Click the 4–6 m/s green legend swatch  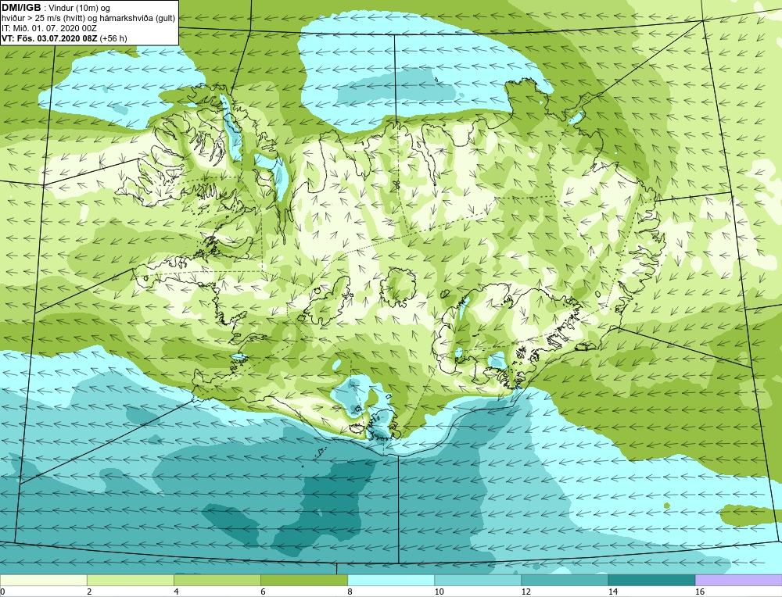pos(217,580)
